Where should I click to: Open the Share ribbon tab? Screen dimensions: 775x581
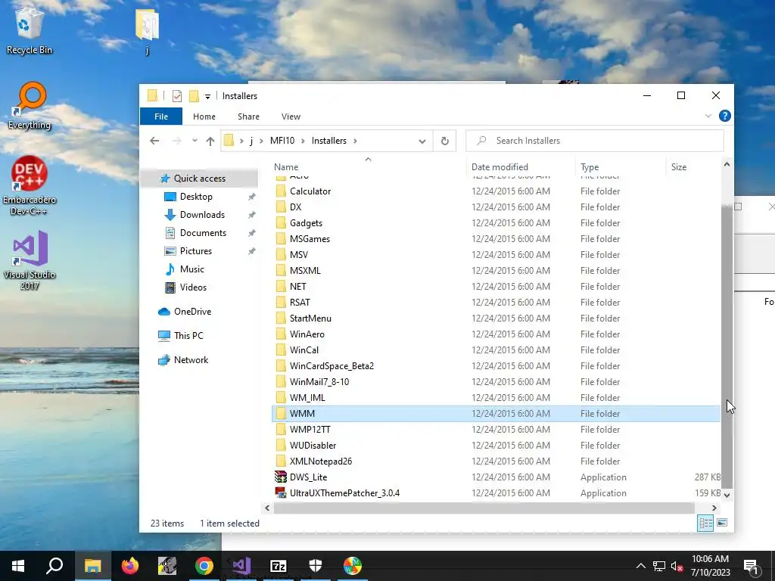pyautogui.click(x=248, y=117)
